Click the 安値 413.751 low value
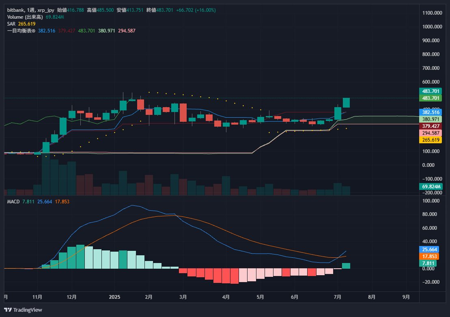Screen dimensions: 450x317 130,10
